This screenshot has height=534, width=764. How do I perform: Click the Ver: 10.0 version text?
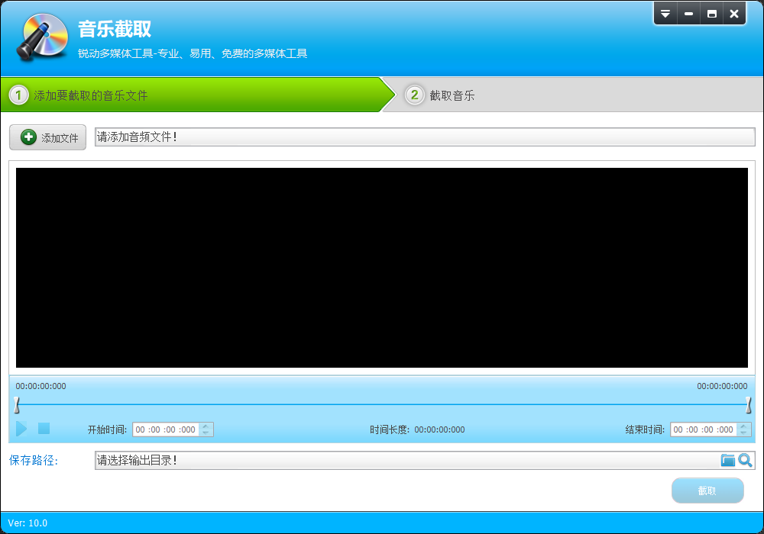(x=28, y=523)
